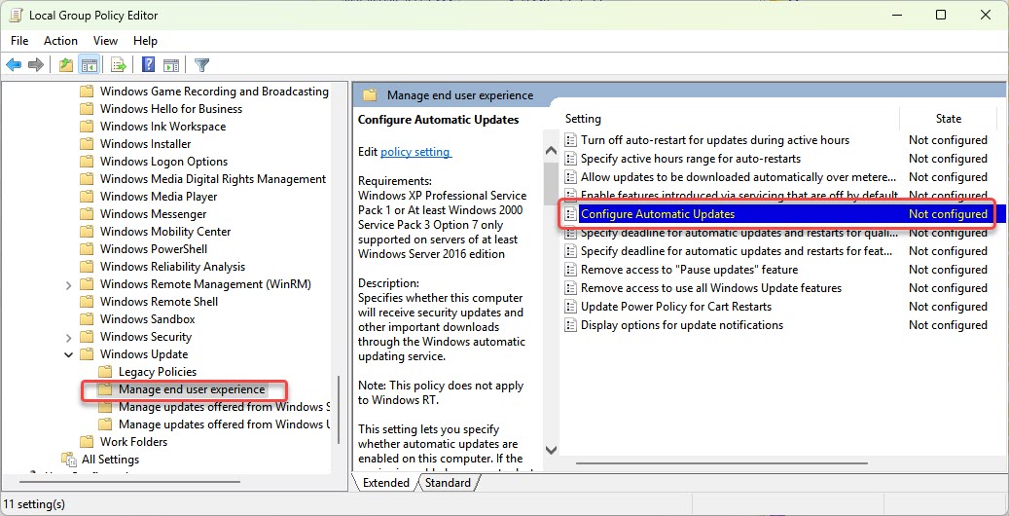Select Legacy Policies in the tree
Screen dimensions: 1009x516
click(x=158, y=372)
